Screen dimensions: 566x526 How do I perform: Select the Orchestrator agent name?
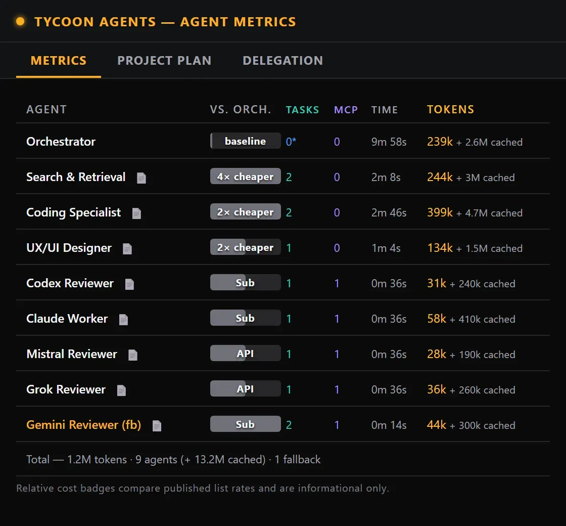tap(61, 141)
